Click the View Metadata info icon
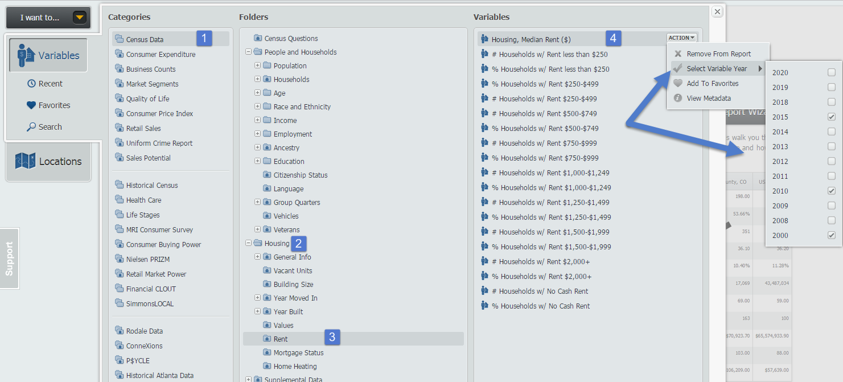The height and width of the screenshot is (382, 843). 677,98
